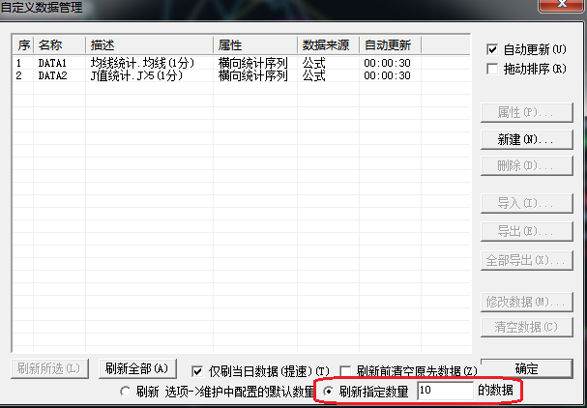The image size is (587, 408).
Task: Select radio 刷新 选项->维护中配置的默认数量
Action: tap(126, 392)
